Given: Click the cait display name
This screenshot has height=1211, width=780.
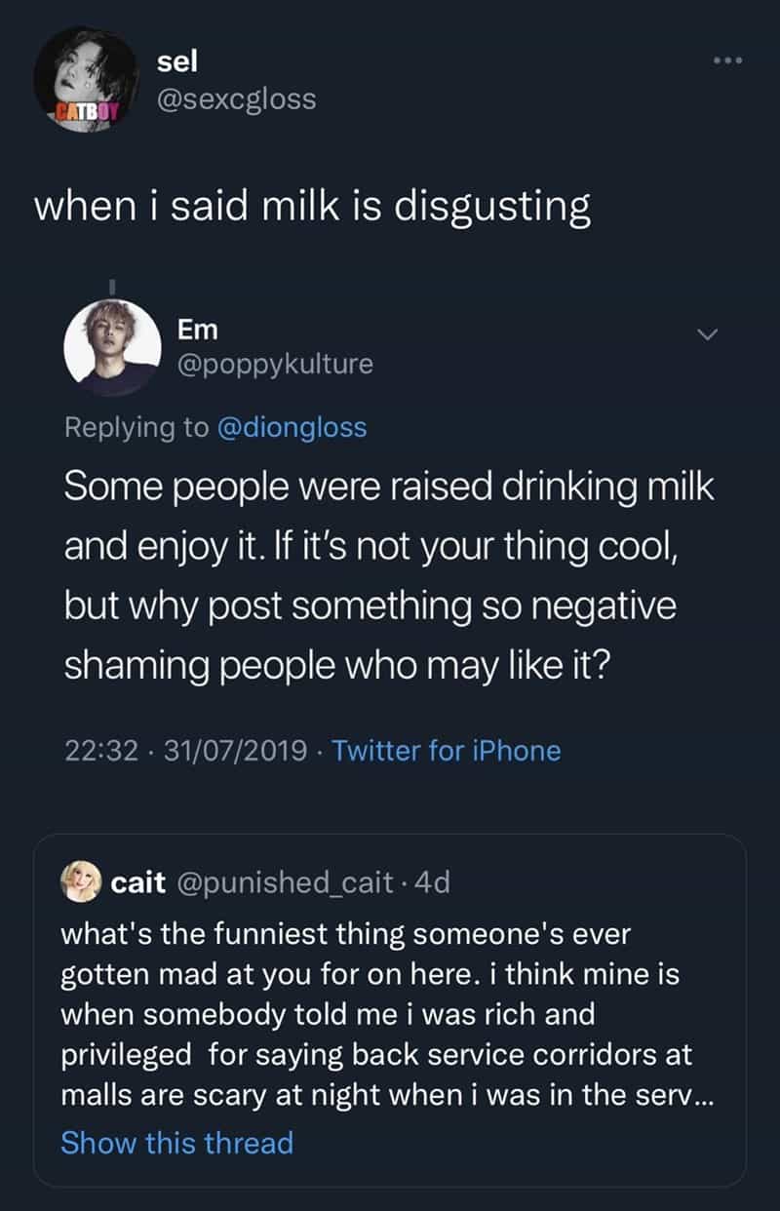Looking at the screenshot, I should [x=143, y=882].
